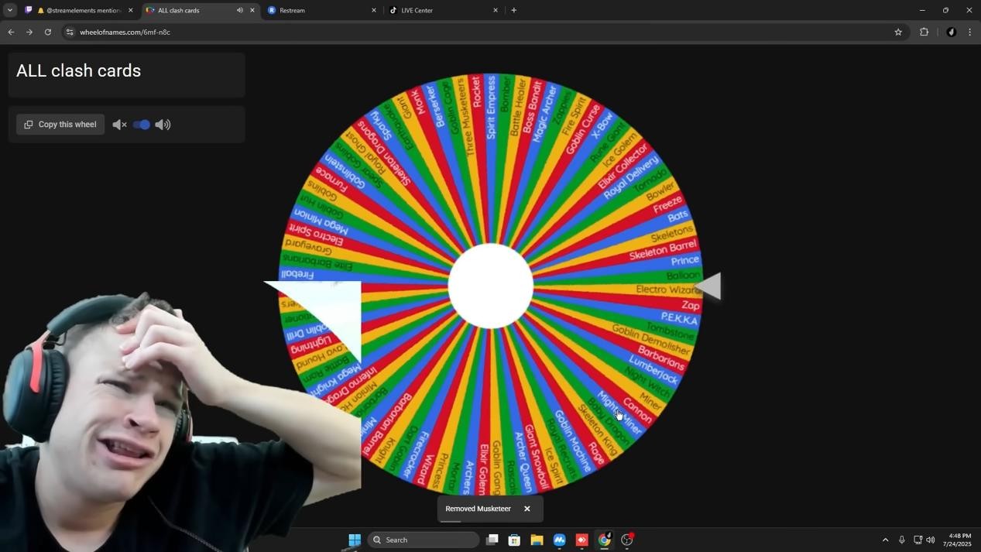Click the Elite Barbarians wheel slice
This screenshot has height=552, width=981.
point(317,262)
